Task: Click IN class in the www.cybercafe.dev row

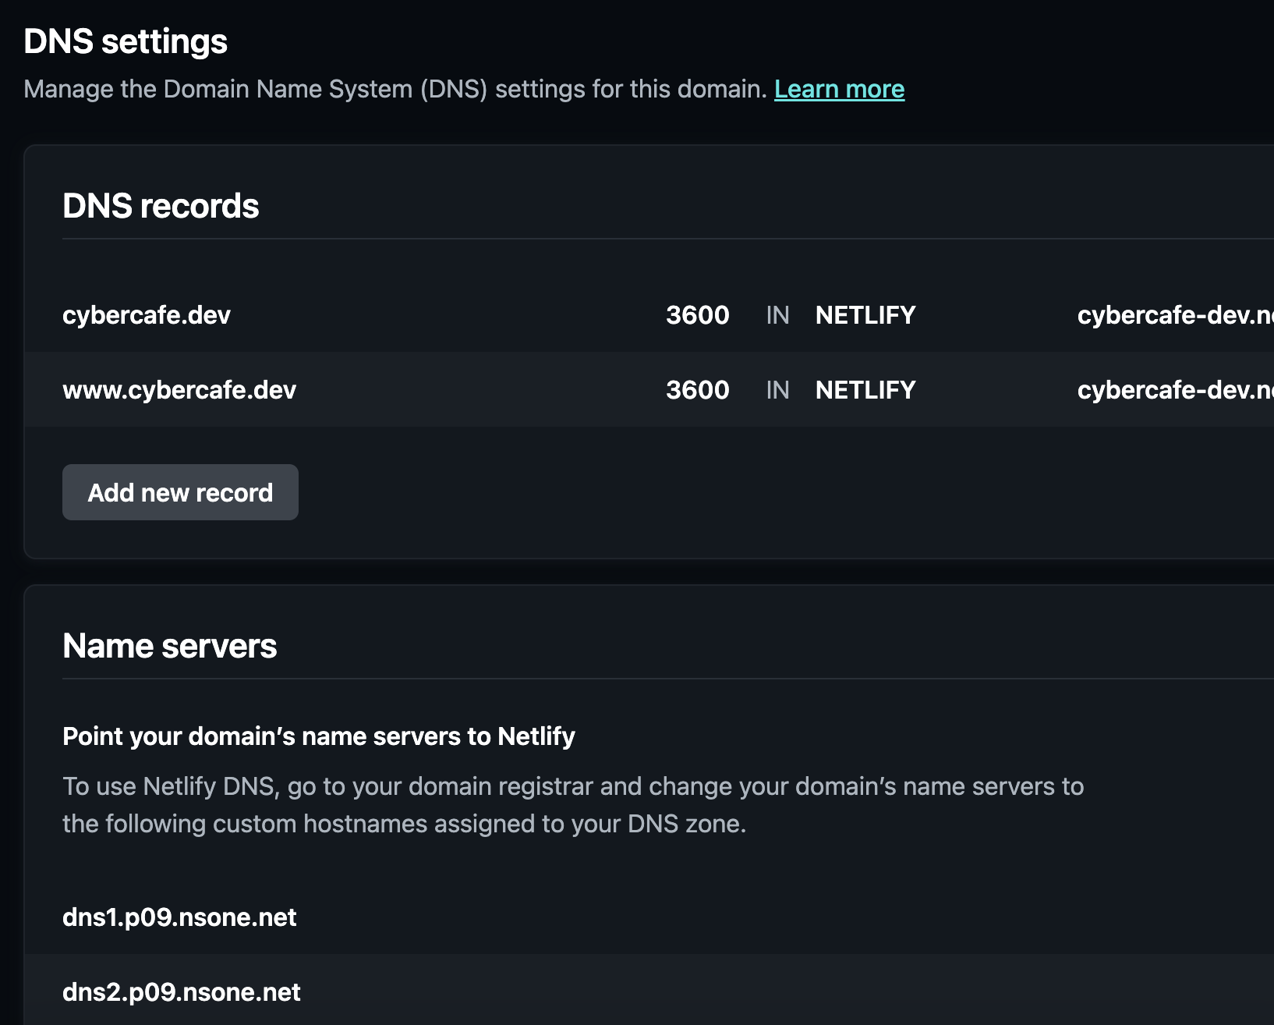Action: (777, 390)
